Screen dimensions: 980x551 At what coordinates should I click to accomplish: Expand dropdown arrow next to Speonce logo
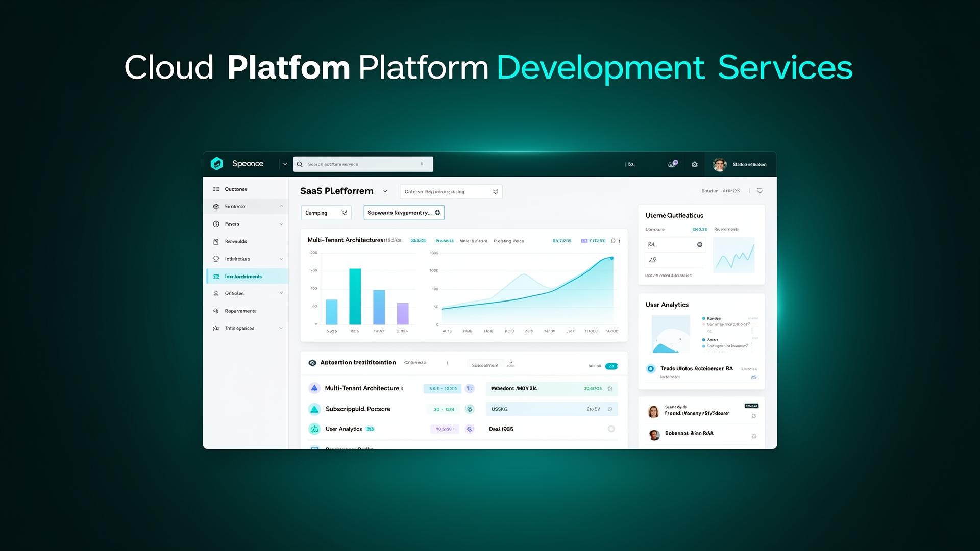285,164
